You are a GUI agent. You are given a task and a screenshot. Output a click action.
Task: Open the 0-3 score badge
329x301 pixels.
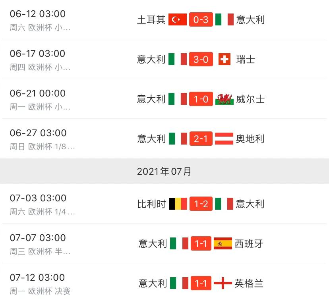tap(201, 19)
